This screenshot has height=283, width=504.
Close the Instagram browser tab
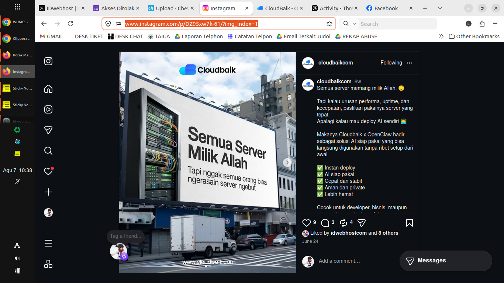point(246,8)
